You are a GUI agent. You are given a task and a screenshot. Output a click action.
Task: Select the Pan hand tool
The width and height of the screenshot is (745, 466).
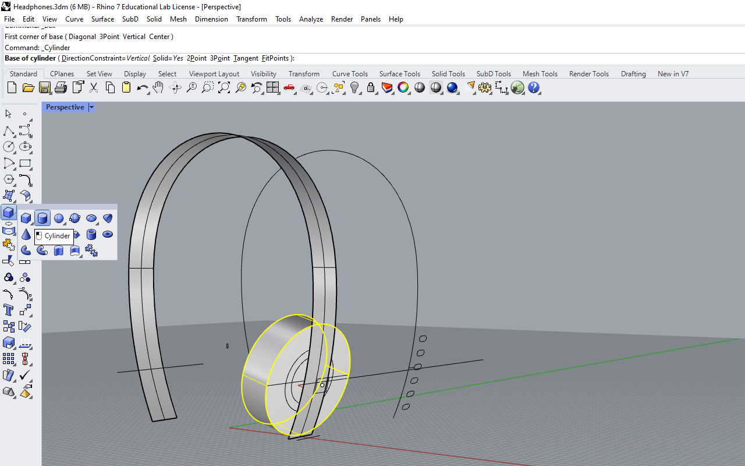pos(158,88)
